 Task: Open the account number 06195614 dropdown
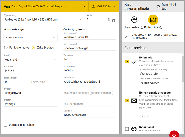(x=107, y=6)
